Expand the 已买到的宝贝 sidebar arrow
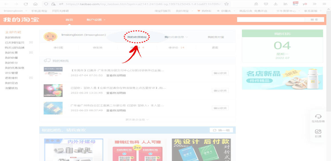Screen dimensions: 331x161 [31, 43]
